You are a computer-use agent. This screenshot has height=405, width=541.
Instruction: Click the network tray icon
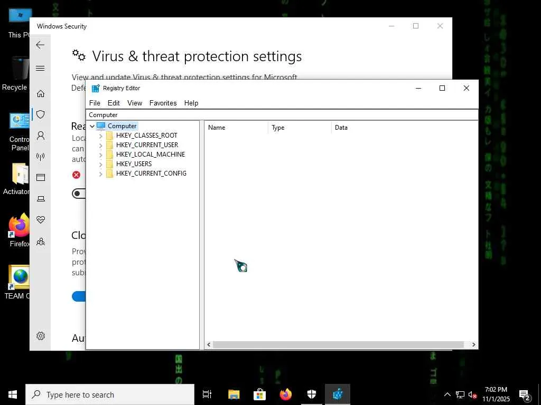pyautogui.click(x=460, y=394)
